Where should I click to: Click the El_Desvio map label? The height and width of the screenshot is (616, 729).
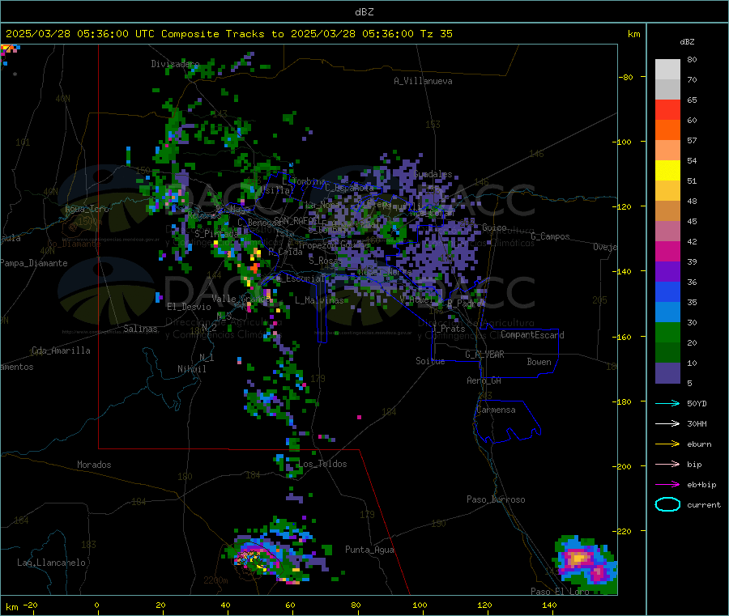point(189,307)
